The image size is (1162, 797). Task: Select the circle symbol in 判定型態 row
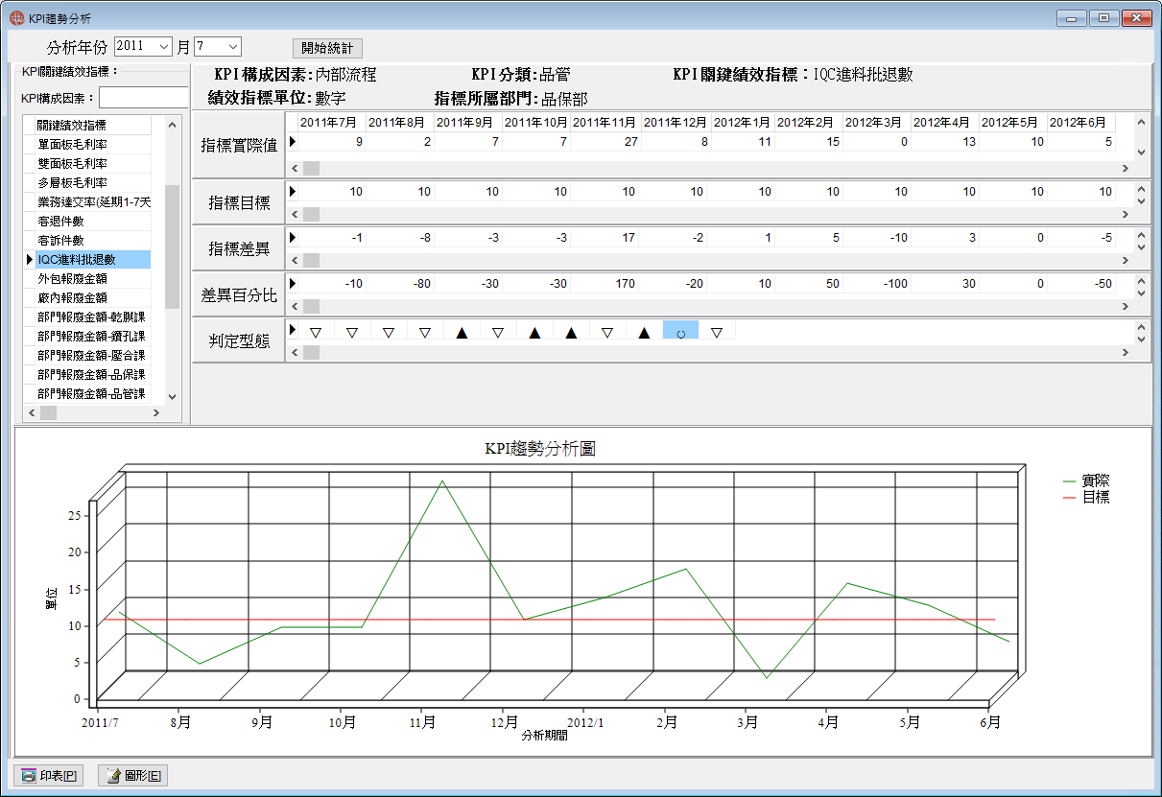[x=680, y=332]
